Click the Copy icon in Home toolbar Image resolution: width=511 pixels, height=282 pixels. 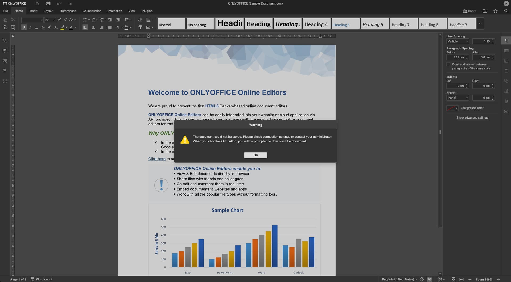5,20
